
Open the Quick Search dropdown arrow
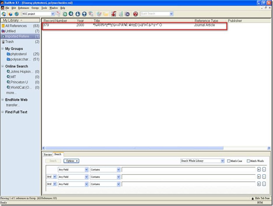coord(171,14)
